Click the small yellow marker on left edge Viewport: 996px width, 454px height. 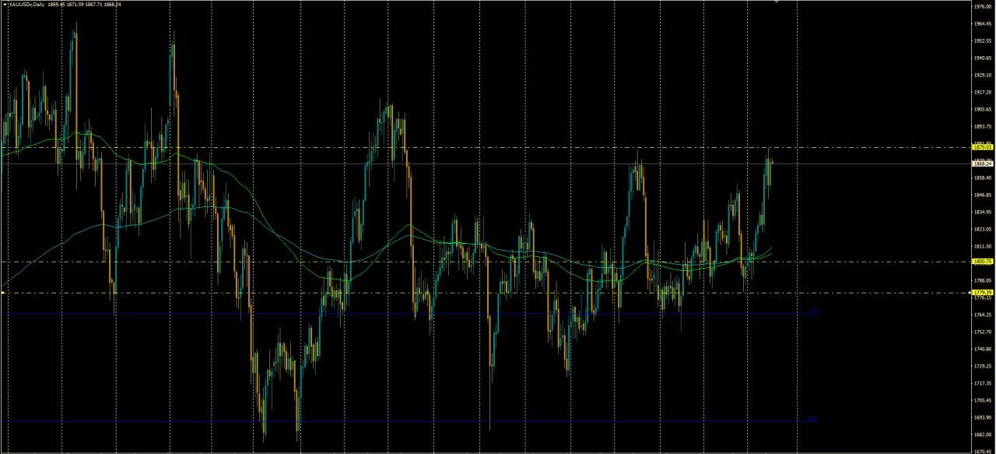[x=3, y=293]
